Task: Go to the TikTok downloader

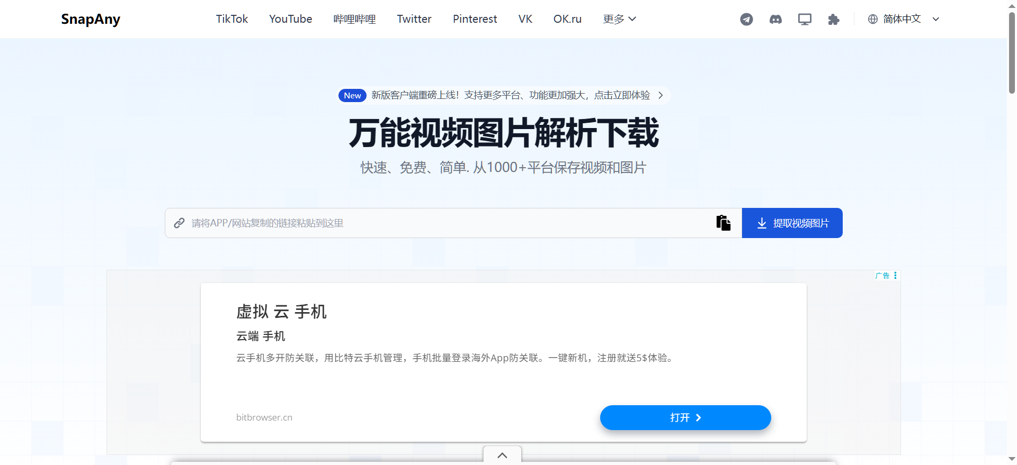Action: [232, 19]
